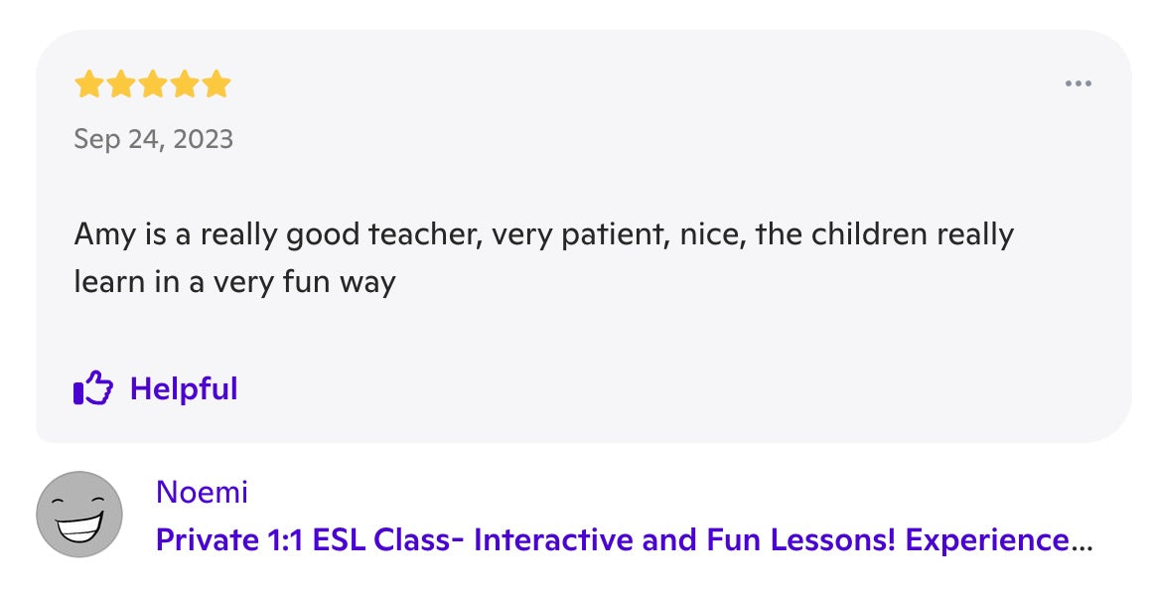Screen dimensions: 1152x598
Task: Open the Private 1:1 ESL Class link
Action: click(624, 540)
